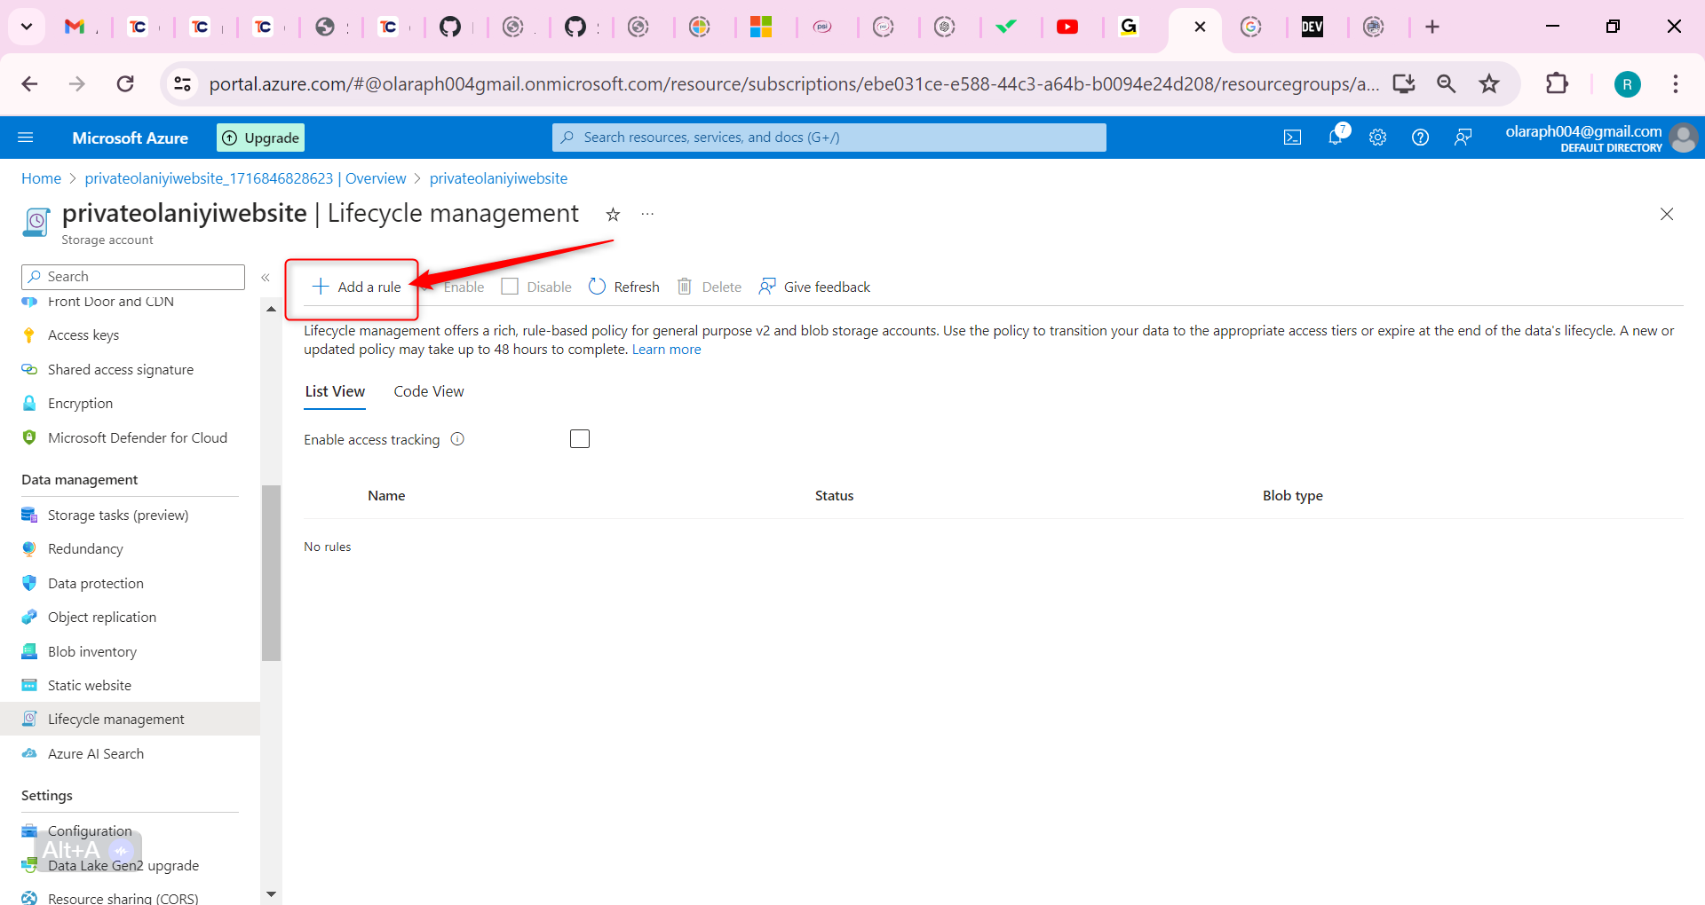1705x905 pixels.
Task: Open Shared access signature
Action: click(x=121, y=370)
